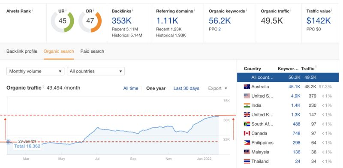Open the Monthly volume dropdown

pos(36,71)
